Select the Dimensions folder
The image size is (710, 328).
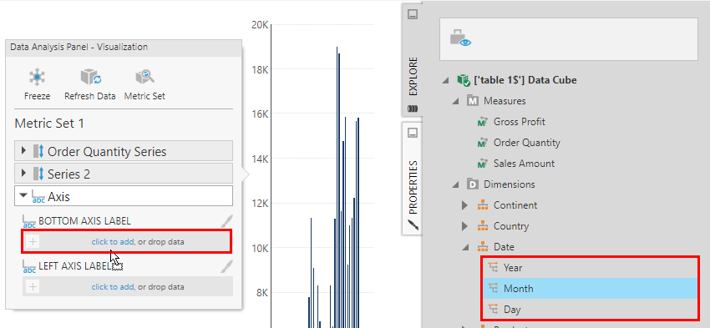(509, 184)
